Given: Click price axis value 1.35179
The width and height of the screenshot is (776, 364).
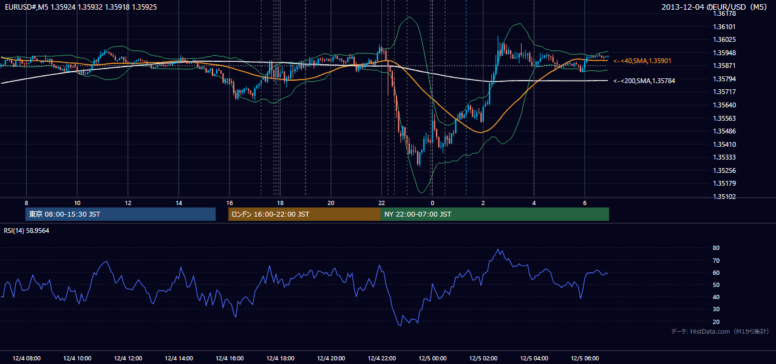Looking at the screenshot, I should coord(726,183).
